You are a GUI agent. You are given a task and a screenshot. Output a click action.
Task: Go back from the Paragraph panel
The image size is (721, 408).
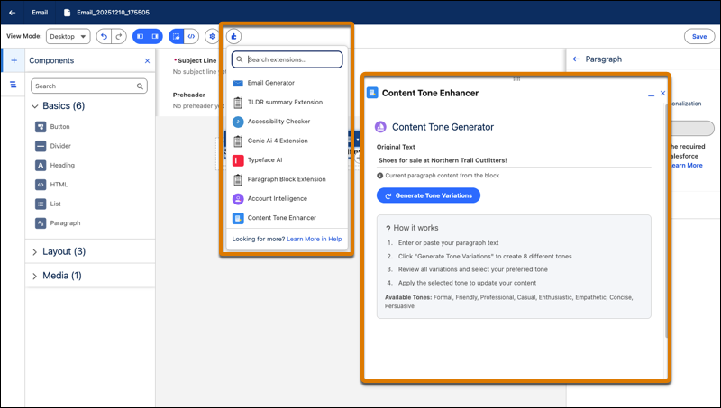click(576, 59)
